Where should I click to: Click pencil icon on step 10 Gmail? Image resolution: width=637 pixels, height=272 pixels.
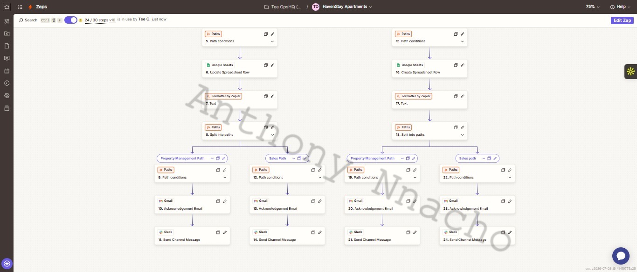[x=225, y=201]
